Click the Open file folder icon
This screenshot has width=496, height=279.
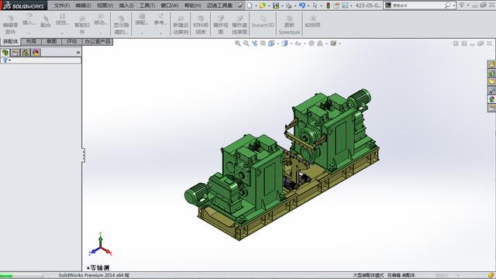pyautogui.click(x=263, y=5)
